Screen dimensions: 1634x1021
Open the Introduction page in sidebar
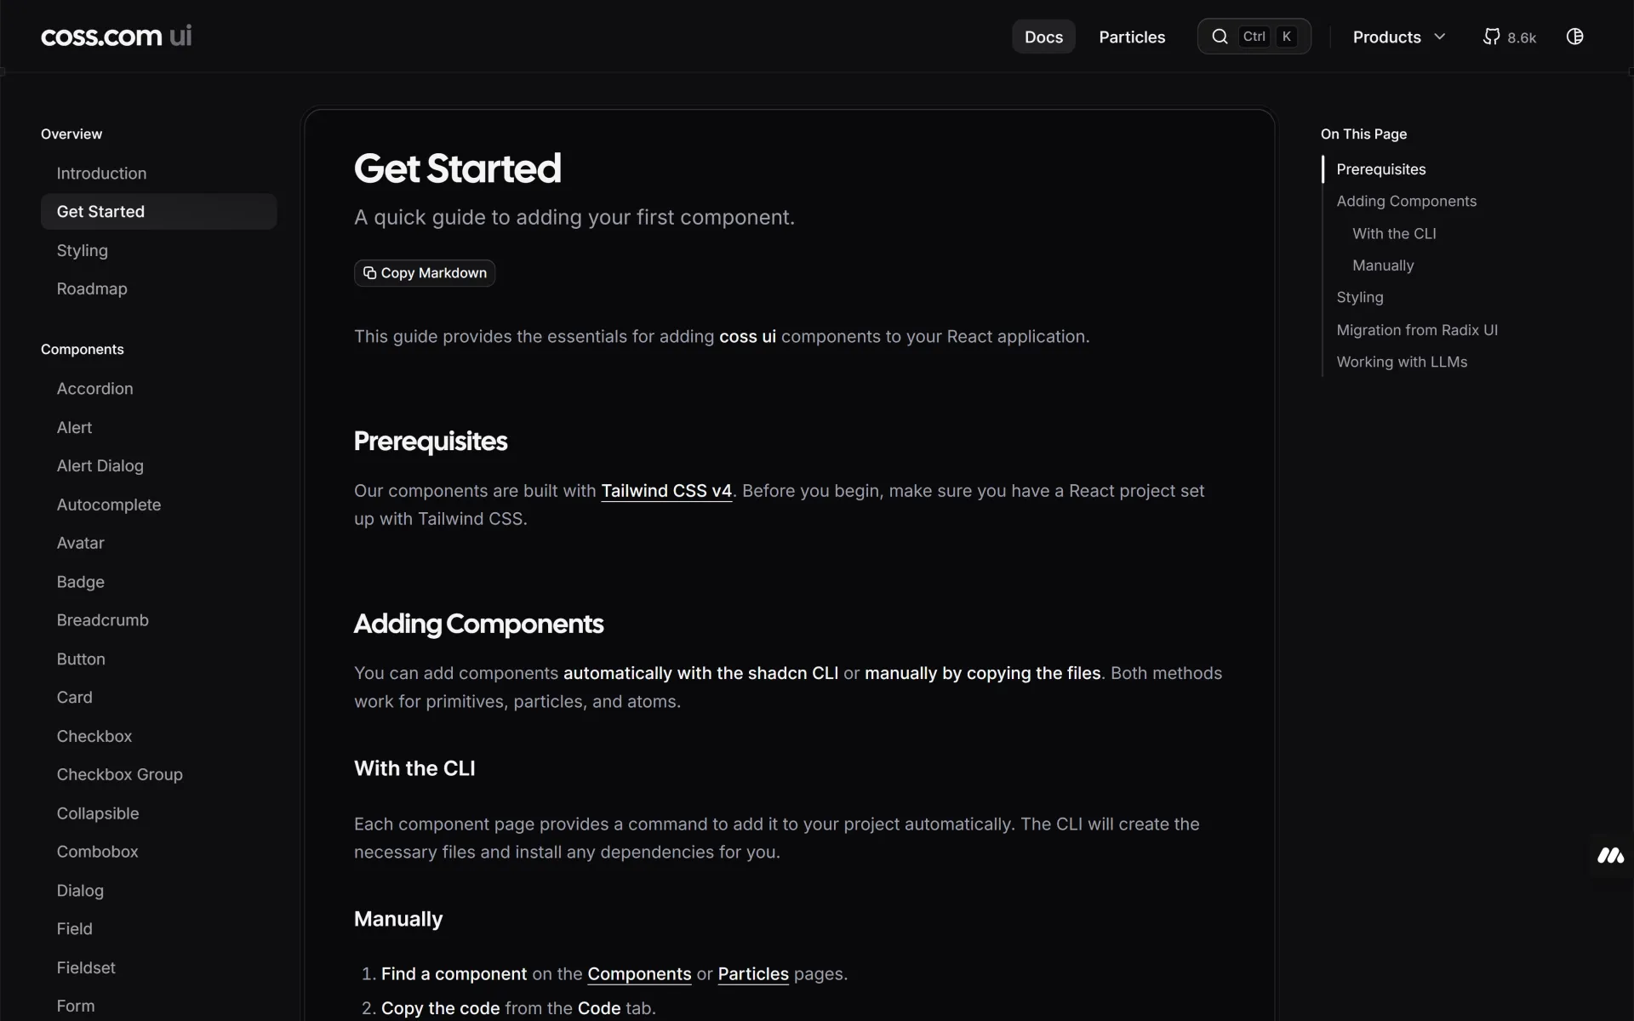101,174
